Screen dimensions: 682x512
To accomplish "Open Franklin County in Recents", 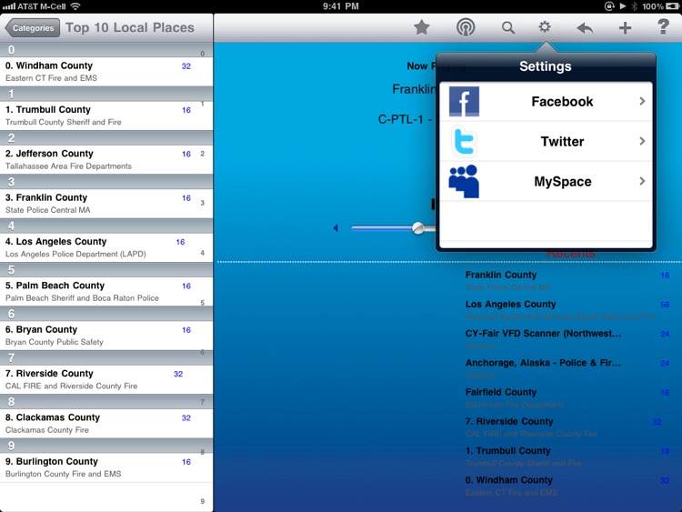I will pyautogui.click(x=567, y=281).
